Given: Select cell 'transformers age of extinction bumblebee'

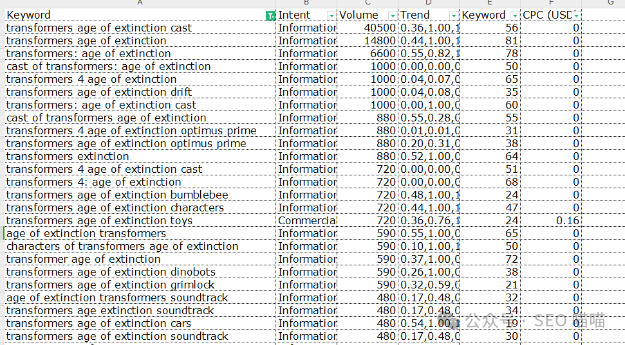Looking at the screenshot, I should 140,195.
